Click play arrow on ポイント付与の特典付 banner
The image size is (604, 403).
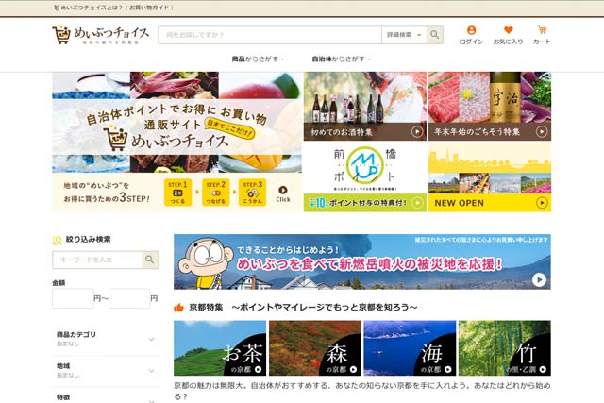coord(417,203)
